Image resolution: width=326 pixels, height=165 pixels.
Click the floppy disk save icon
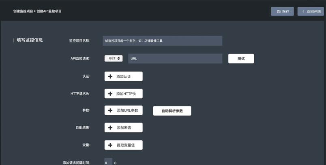click(279, 11)
